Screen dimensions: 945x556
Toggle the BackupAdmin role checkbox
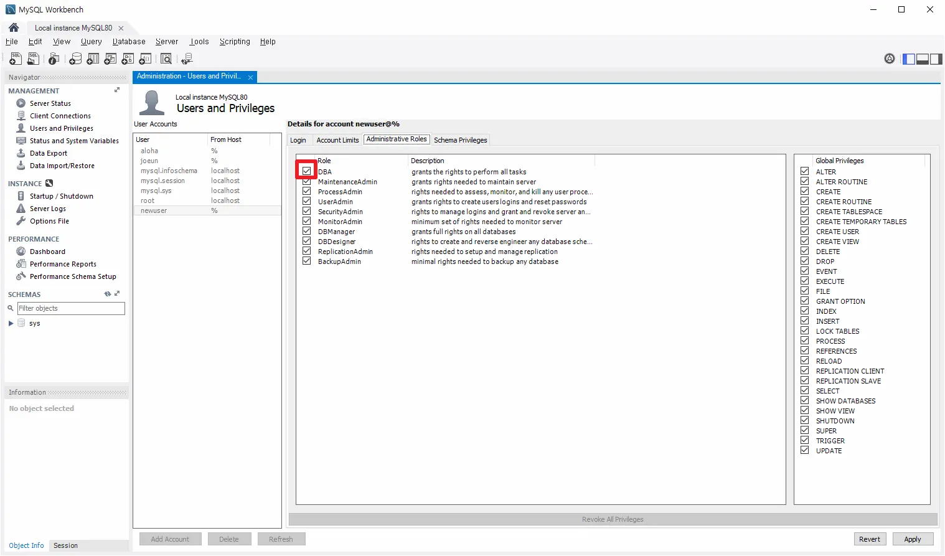[306, 261]
